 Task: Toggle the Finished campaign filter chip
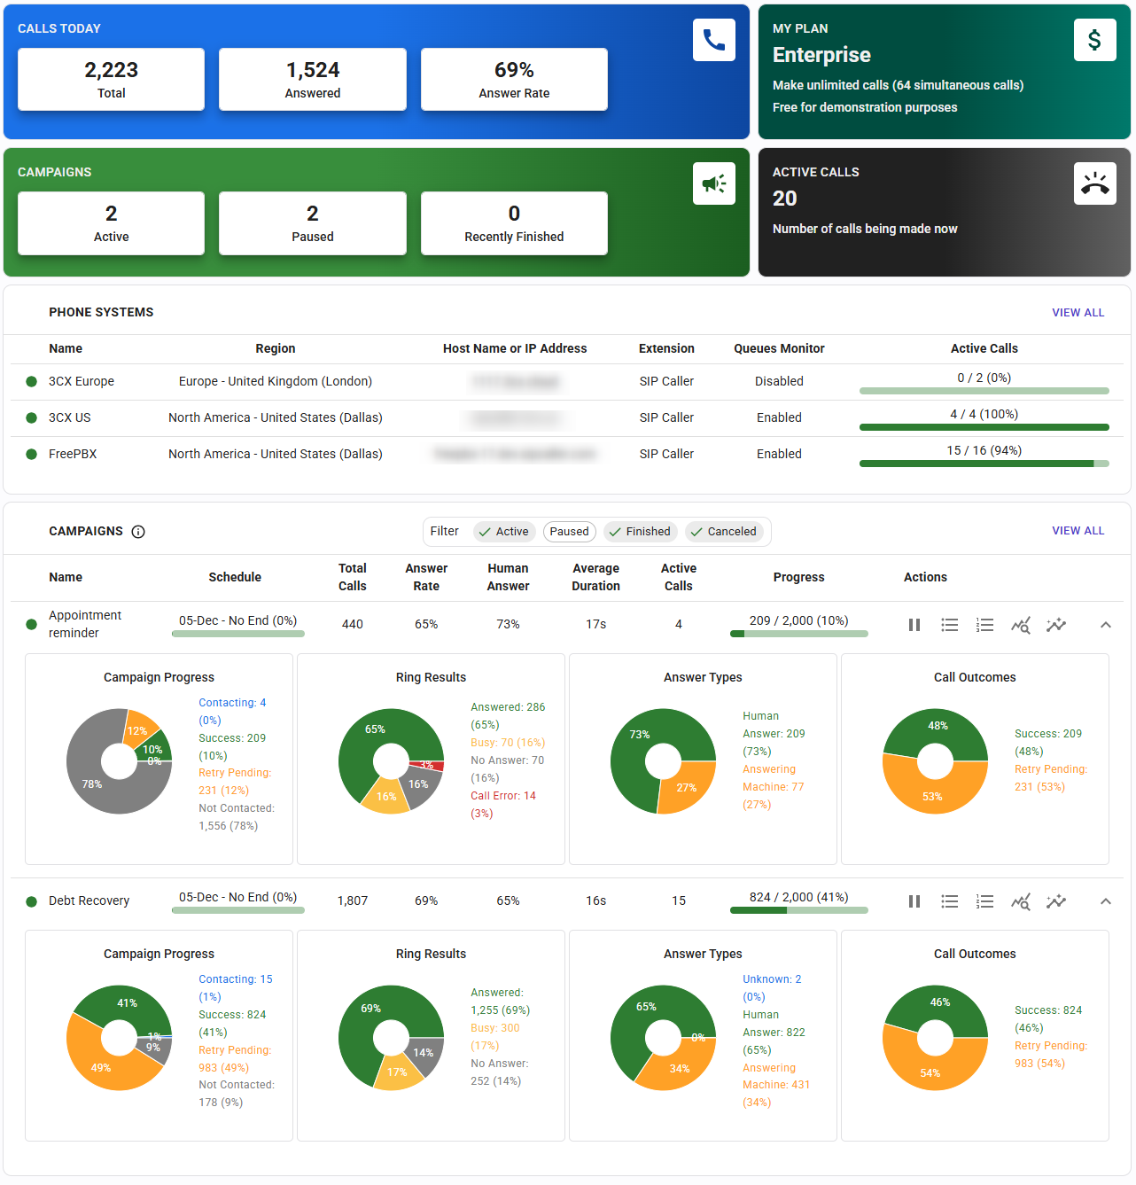pyautogui.click(x=640, y=532)
